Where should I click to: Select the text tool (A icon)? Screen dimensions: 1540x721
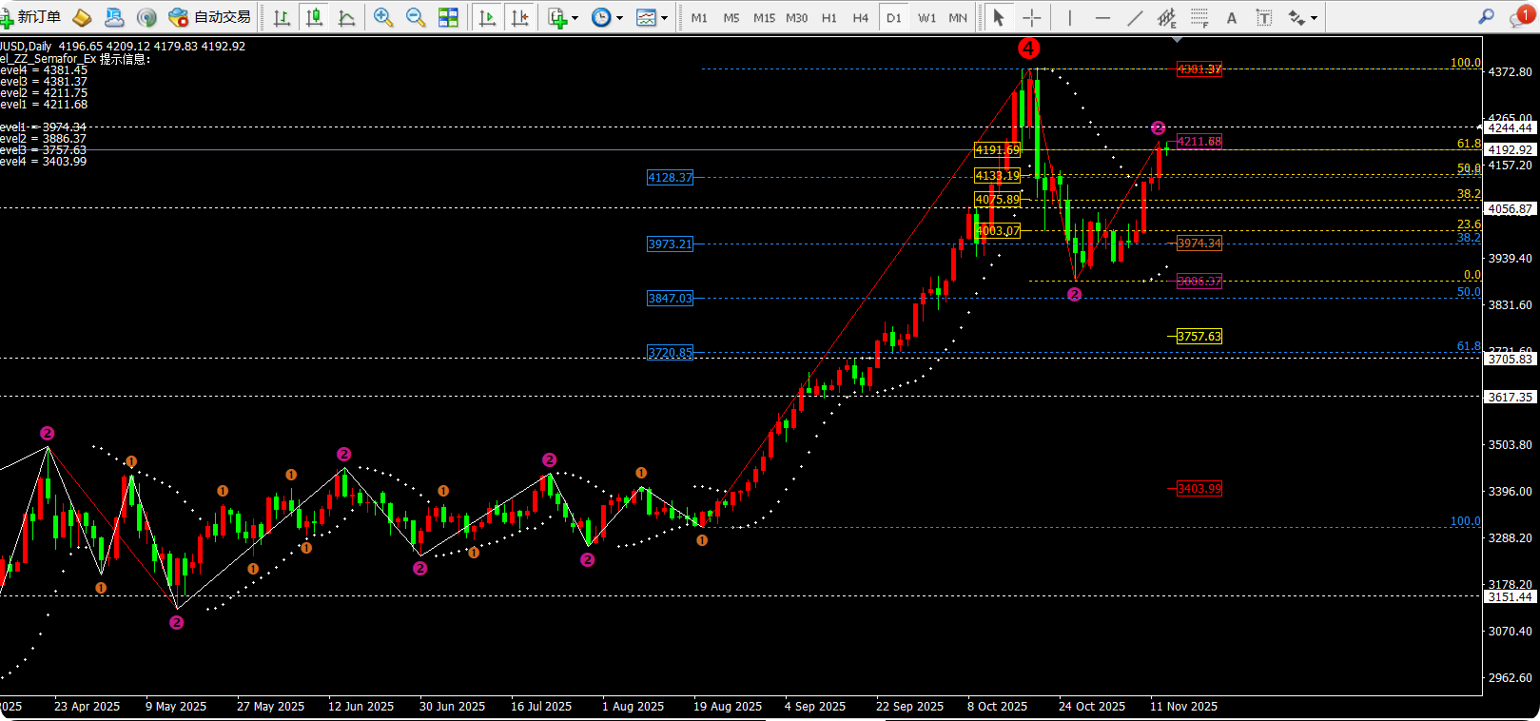pos(1232,17)
